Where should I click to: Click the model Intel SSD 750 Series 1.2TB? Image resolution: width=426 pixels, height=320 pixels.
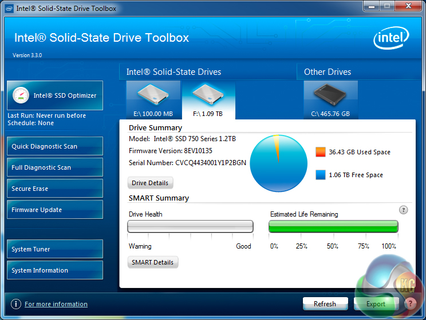point(195,139)
